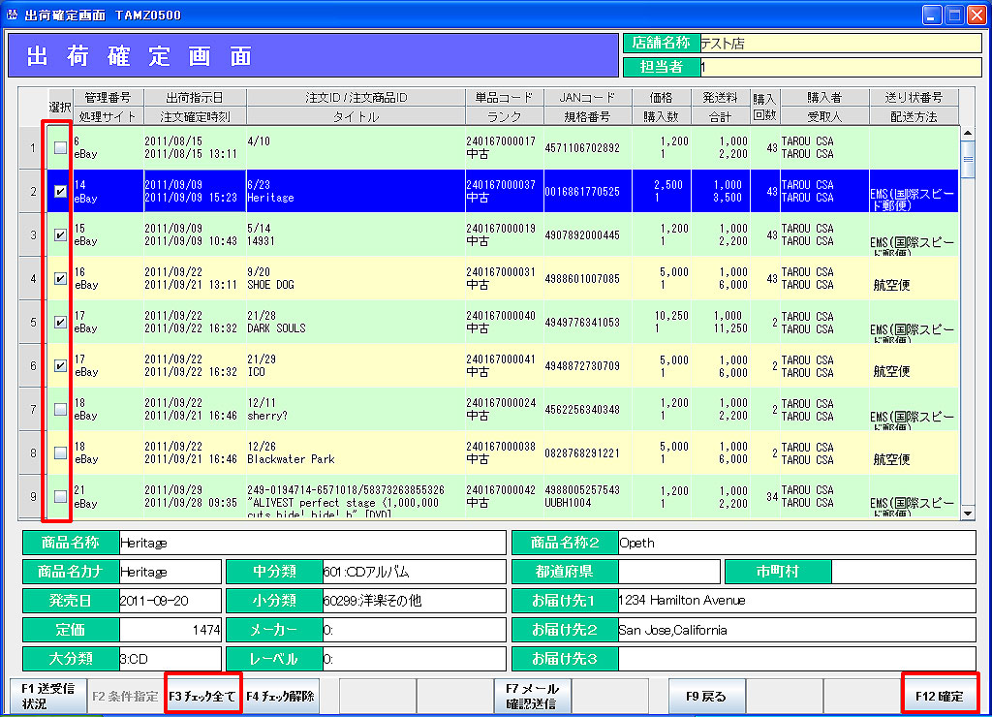This screenshot has width=992, height=717.
Task: Click the 商品名称 field containing Heritage
Action: 310,543
